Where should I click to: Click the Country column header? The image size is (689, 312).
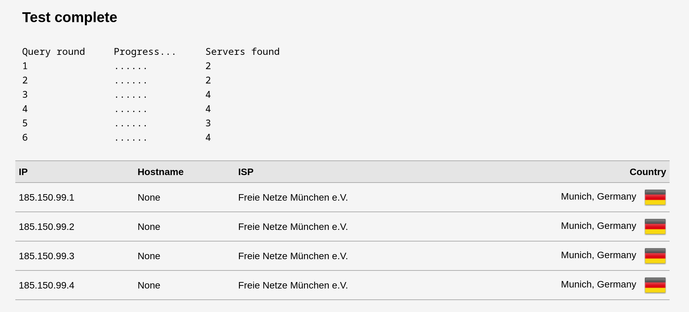[647, 172]
